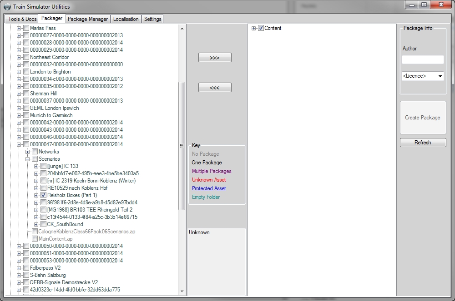Tick the CK_SouthBound checkbox
This screenshot has width=455, height=301.
click(x=43, y=224)
